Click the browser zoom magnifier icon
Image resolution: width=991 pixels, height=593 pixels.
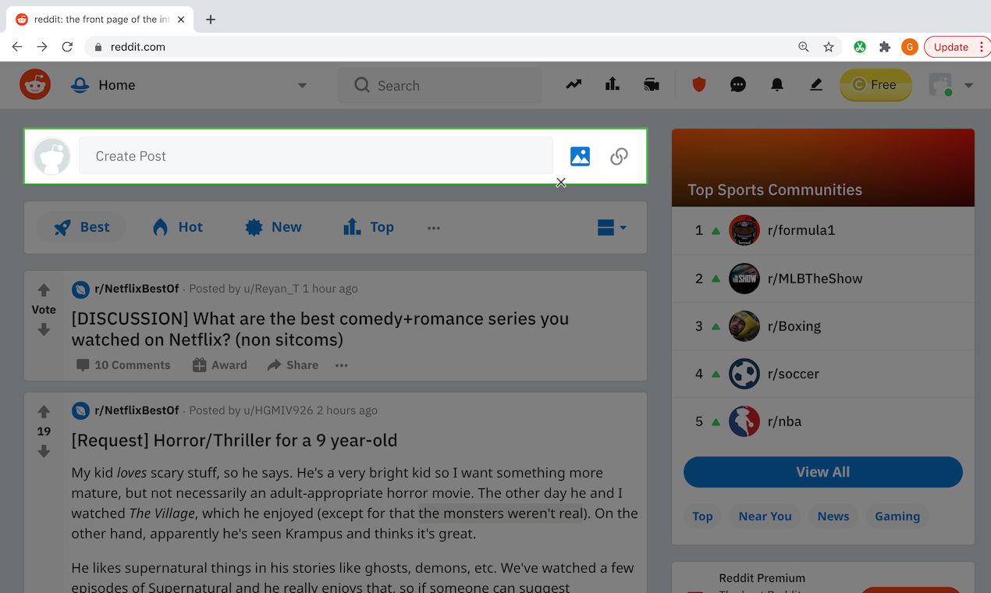[804, 47]
